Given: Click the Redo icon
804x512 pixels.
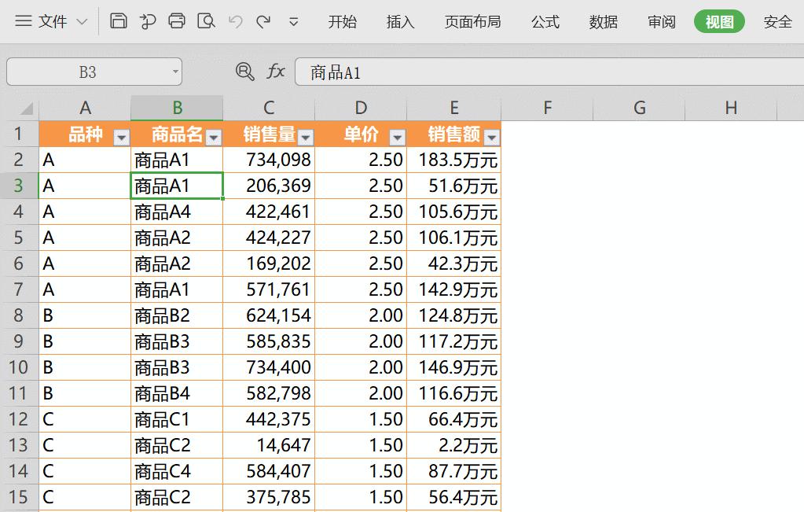Looking at the screenshot, I should pos(264,20).
